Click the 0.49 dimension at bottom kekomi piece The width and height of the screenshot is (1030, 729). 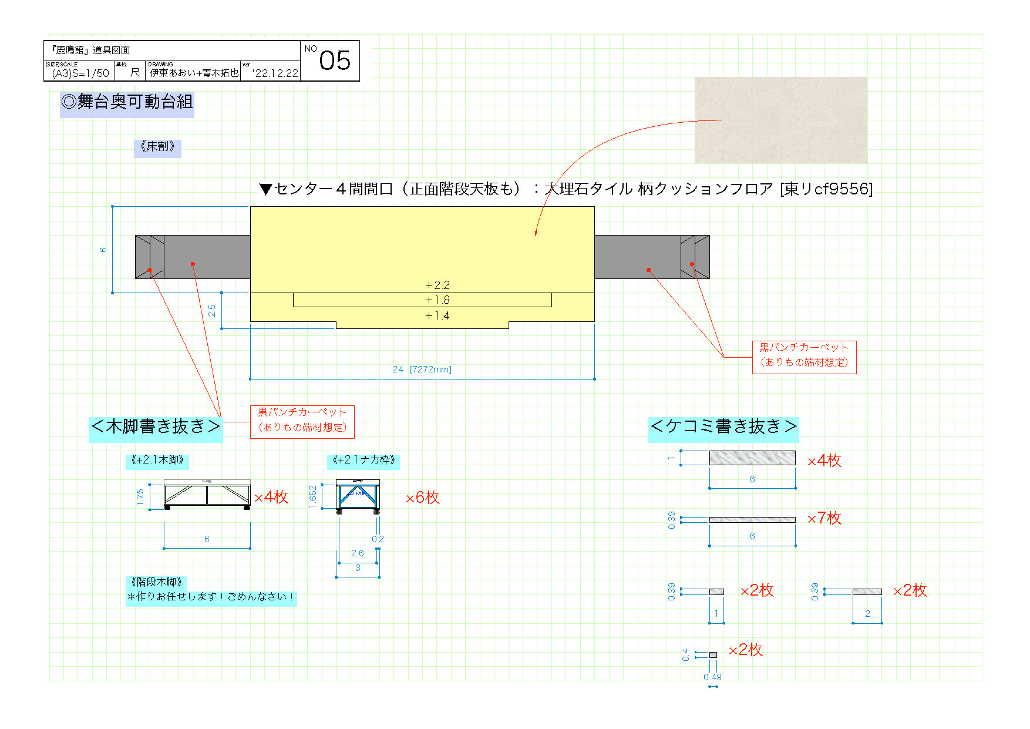(x=712, y=677)
